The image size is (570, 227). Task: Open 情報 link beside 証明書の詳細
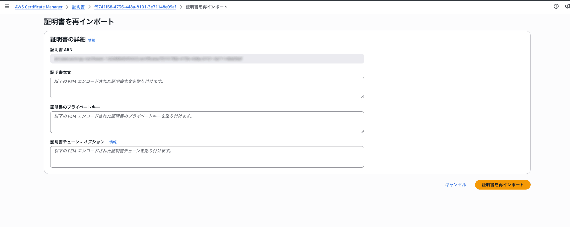click(x=92, y=40)
